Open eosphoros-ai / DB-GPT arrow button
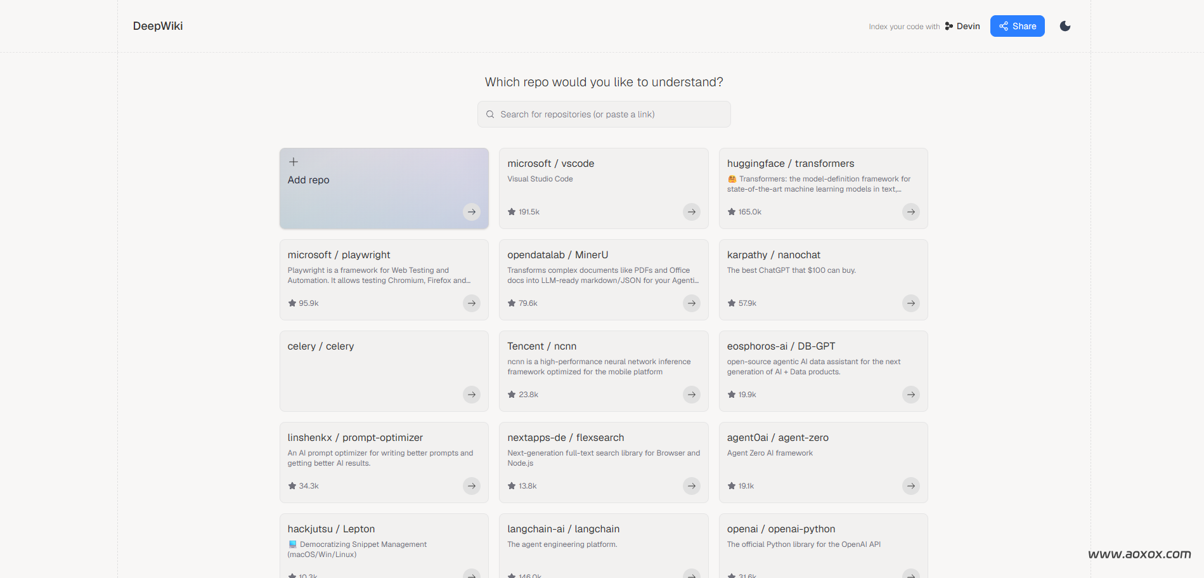The width and height of the screenshot is (1204, 578). pyautogui.click(x=911, y=395)
